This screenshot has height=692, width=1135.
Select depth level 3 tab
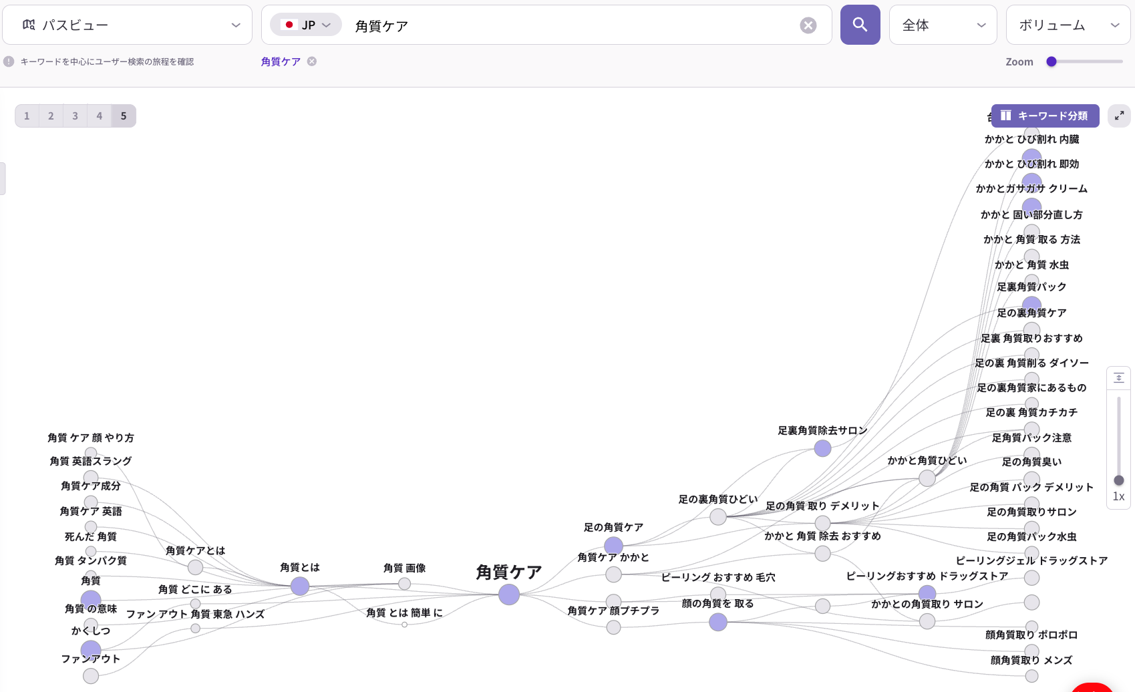(75, 116)
